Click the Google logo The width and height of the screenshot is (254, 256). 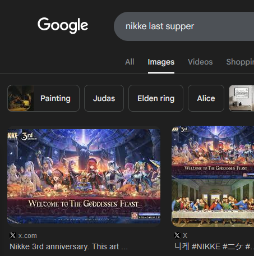(63, 25)
